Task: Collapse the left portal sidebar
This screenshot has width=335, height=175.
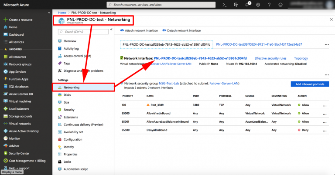Action: [x=49, y=13]
